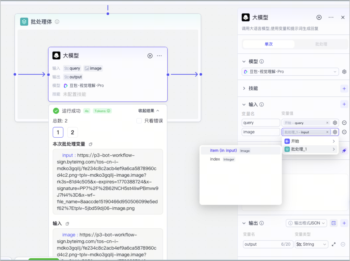Viewport: 350px width, 261px height.
Task: Close the 大模型 settings panel
Action: pyautogui.click(x=343, y=18)
